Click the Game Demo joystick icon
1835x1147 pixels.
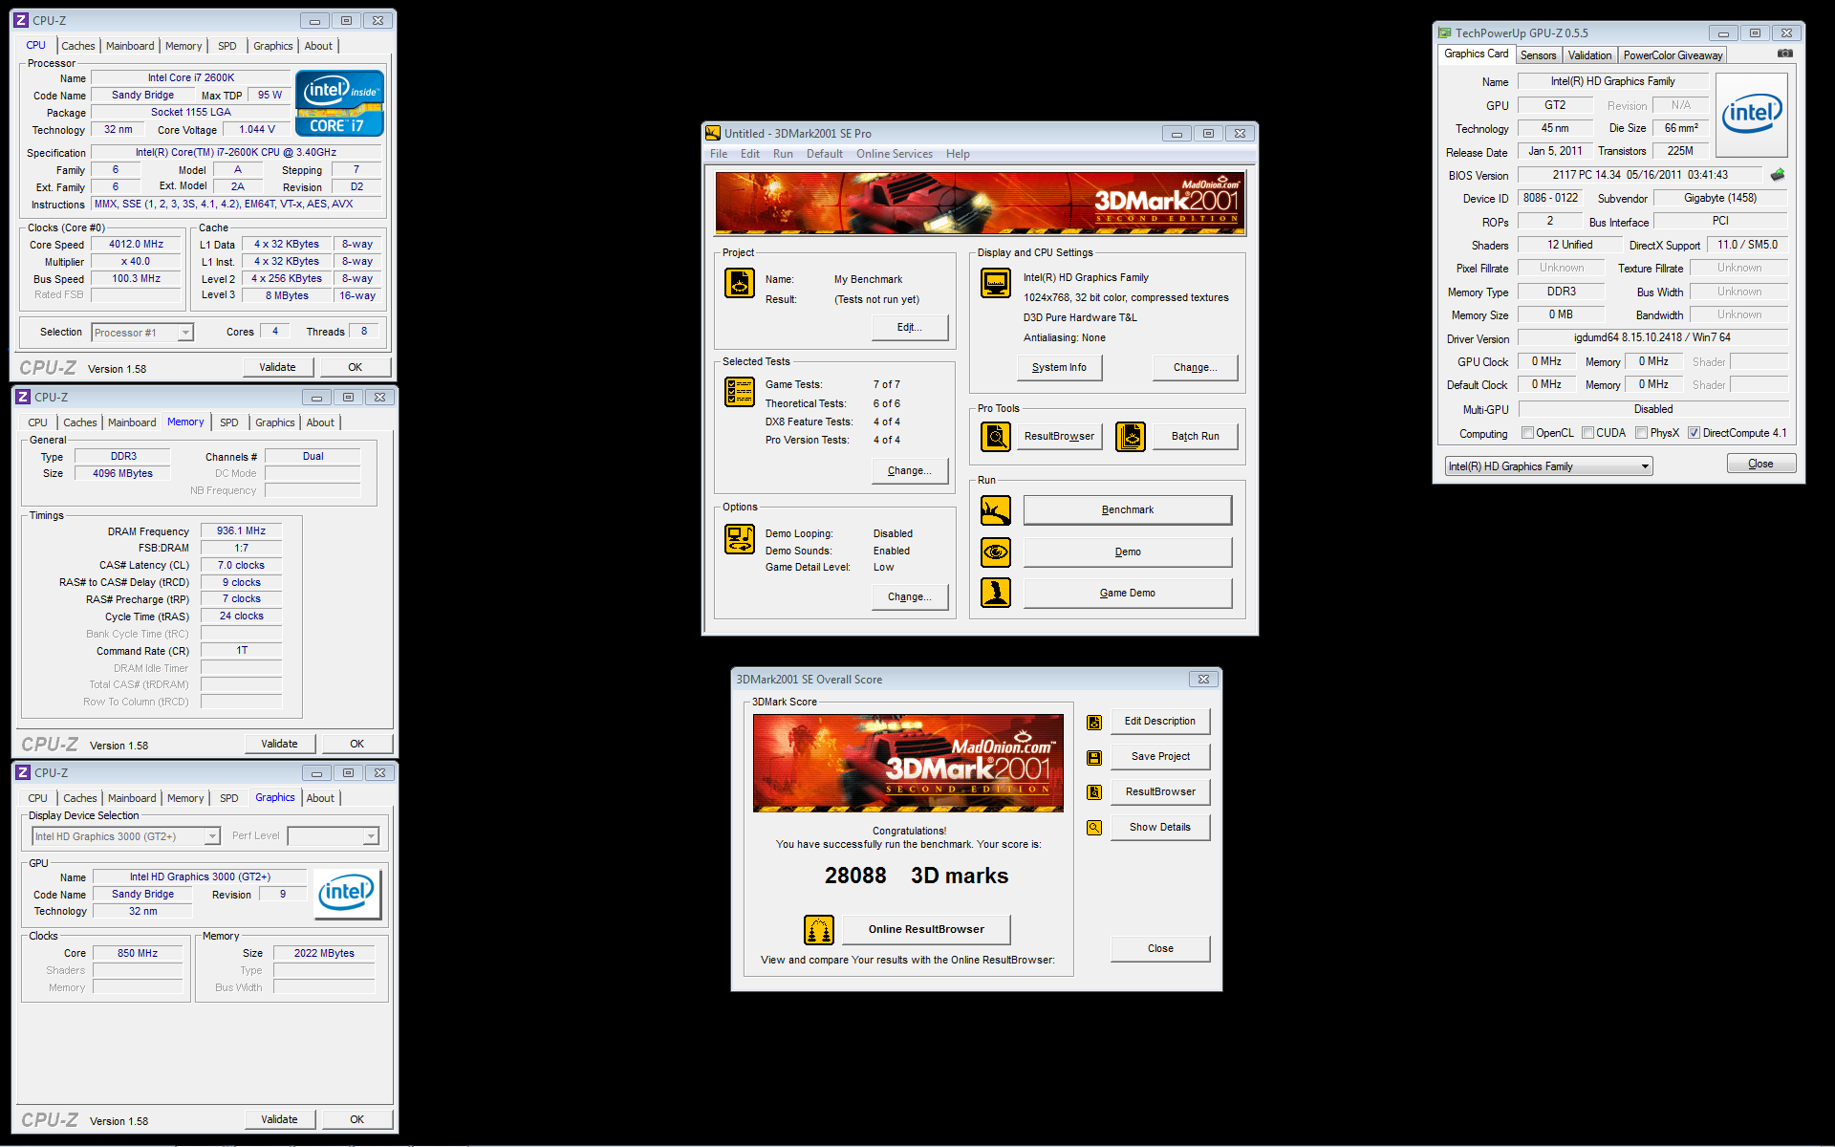click(x=996, y=593)
